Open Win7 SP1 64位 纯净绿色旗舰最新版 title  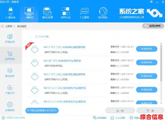64,74
